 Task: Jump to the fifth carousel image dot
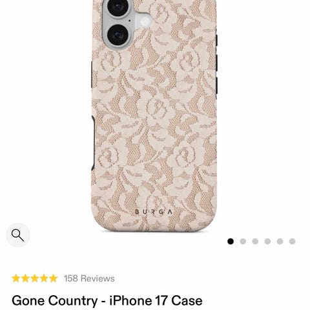(x=280, y=242)
